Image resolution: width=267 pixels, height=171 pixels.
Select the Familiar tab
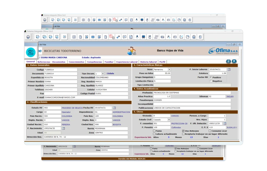(109, 62)
